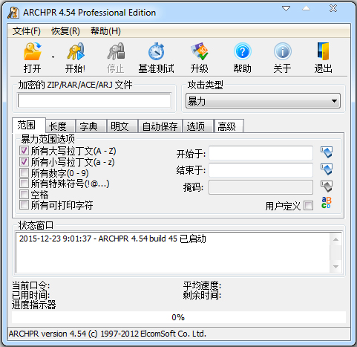Click the 升级 (Upgrade) icon
Screen dimensions: 357x347
[x=200, y=51]
